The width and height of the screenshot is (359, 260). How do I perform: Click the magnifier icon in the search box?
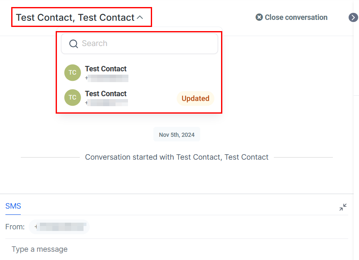[74, 44]
